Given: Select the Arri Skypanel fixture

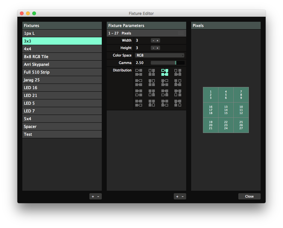Looking at the screenshot, I should coord(62,64).
